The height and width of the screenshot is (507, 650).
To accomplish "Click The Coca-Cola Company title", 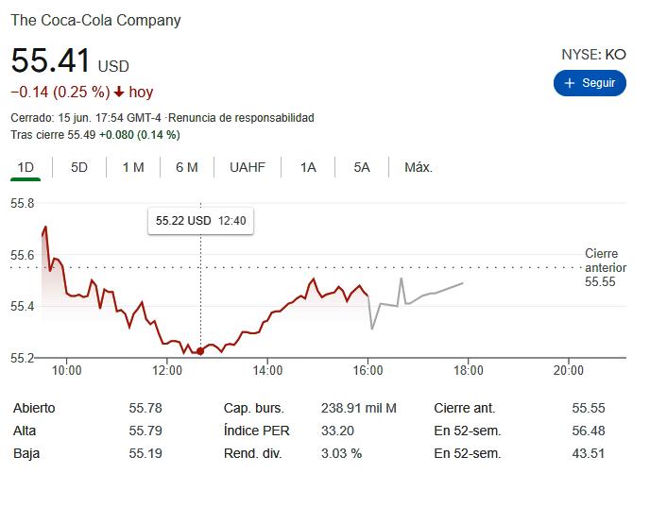I will (95, 20).
